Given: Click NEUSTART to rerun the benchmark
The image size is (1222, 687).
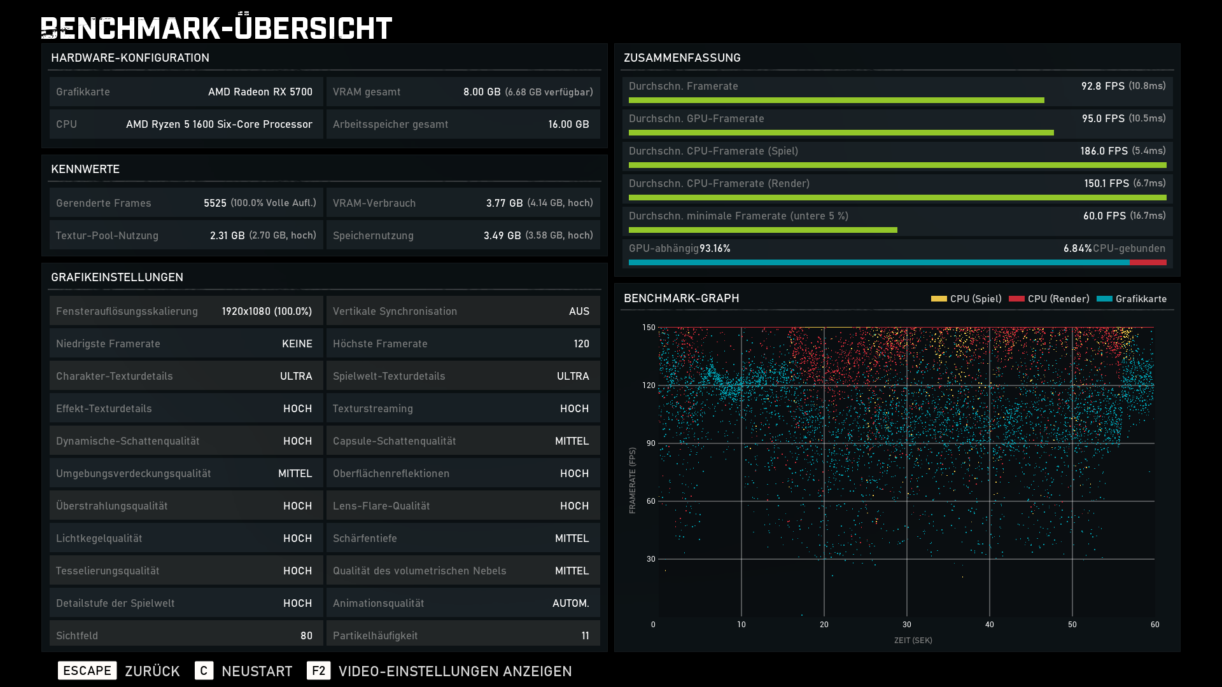Looking at the screenshot, I should point(256,671).
